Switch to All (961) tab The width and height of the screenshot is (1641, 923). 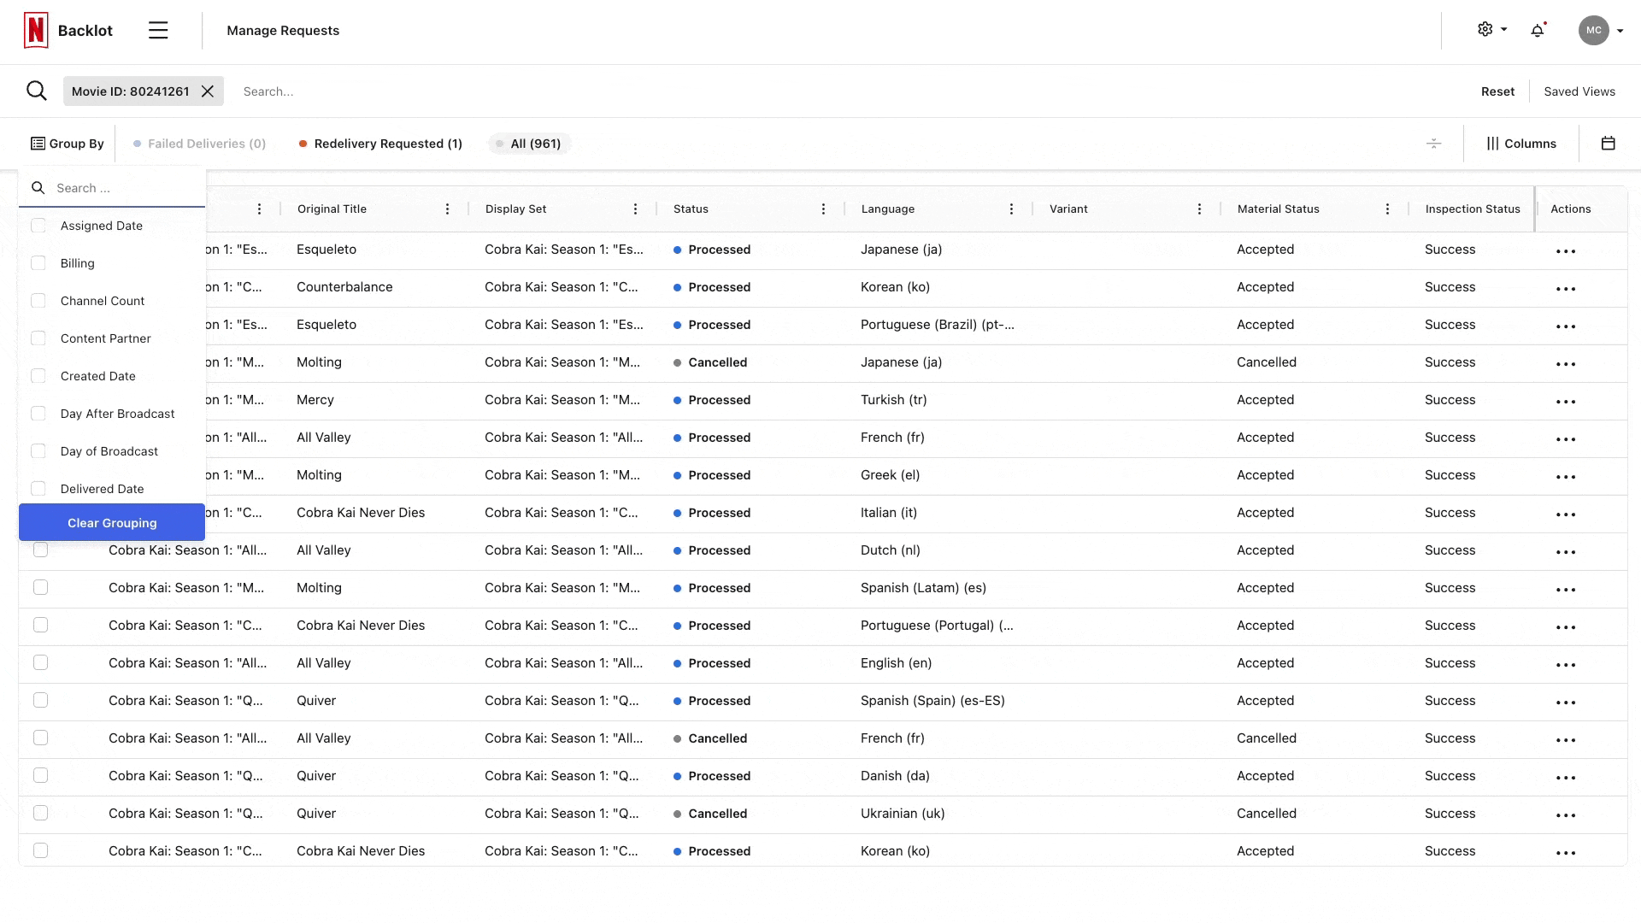[x=530, y=144]
